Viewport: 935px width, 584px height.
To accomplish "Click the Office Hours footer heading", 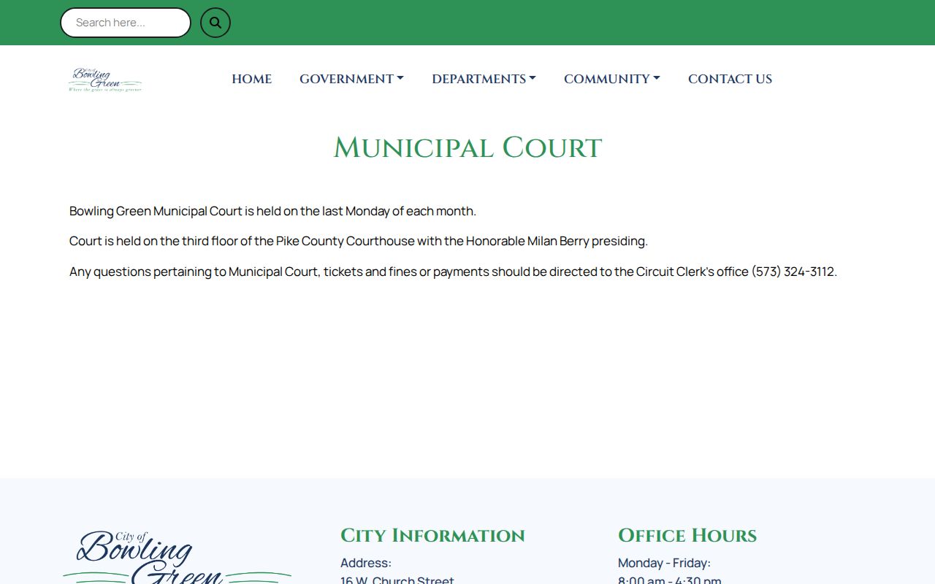I will coord(687,535).
